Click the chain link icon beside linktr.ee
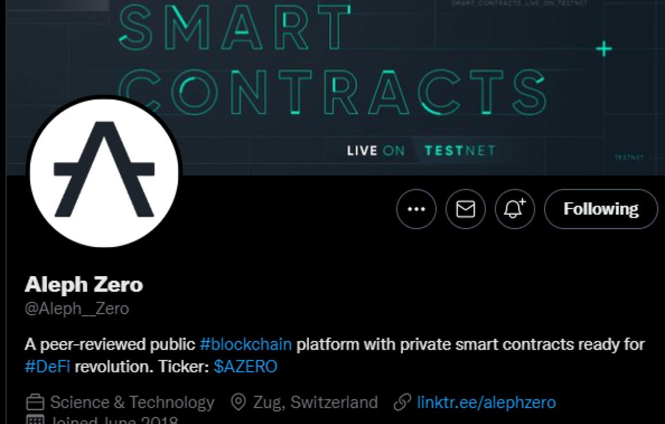The width and height of the screenshot is (665, 424). pyautogui.click(x=402, y=402)
